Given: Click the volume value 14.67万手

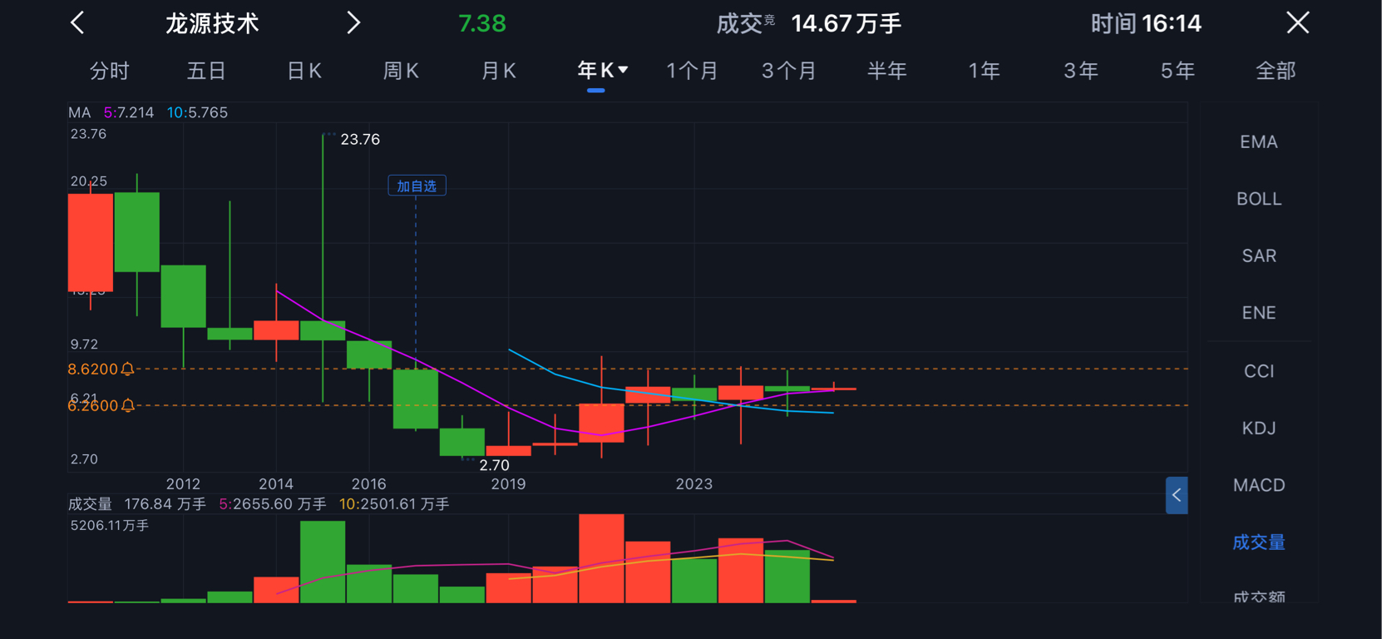Looking at the screenshot, I should tap(846, 23).
